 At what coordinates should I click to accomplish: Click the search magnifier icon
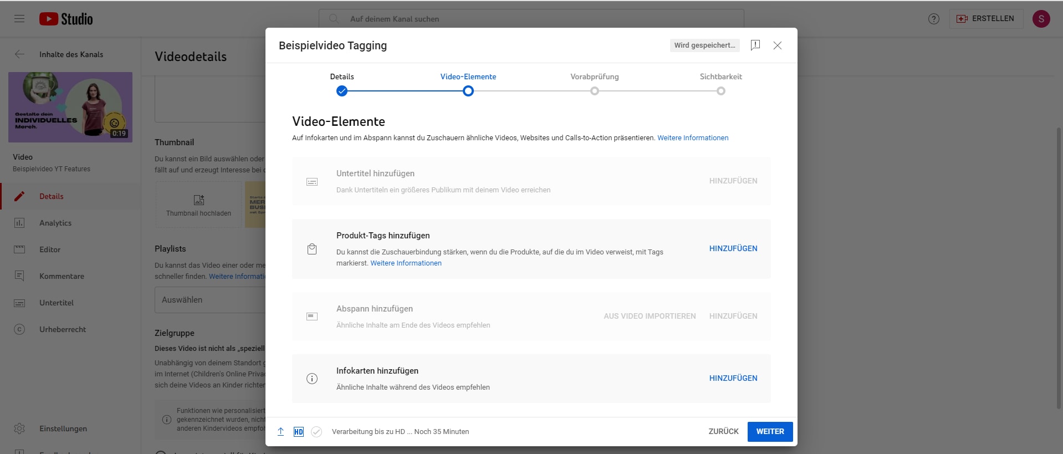(334, 19)
